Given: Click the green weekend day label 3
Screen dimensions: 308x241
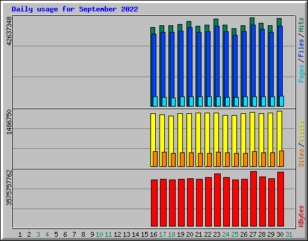Looking at the screenshot, I should pos(38,234).
